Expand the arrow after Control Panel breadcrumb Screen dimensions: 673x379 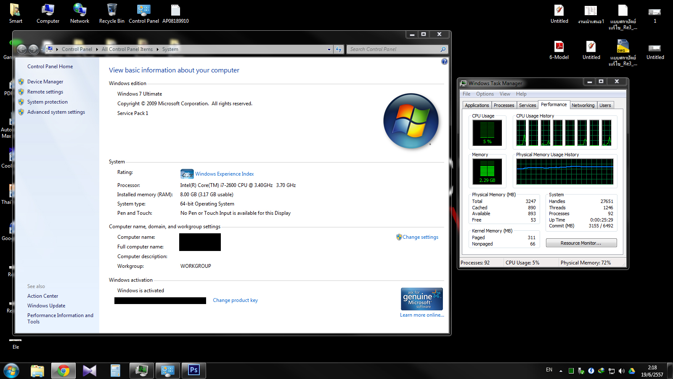[x=97, y=49]
